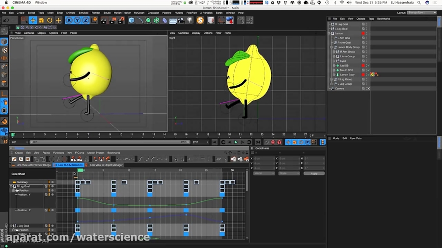Jump to the start of animation

click(x=215, y=142)
